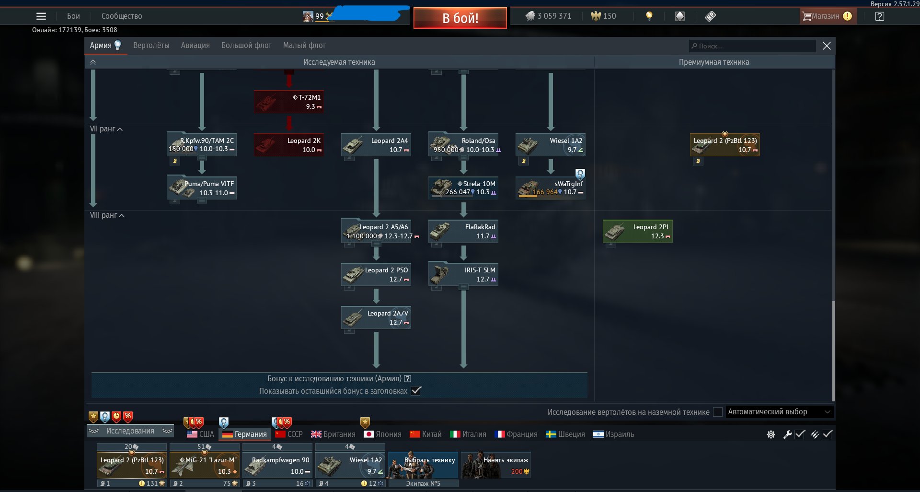Select the США nation tab
Screen dimensions: 920x492
(200, 434)
